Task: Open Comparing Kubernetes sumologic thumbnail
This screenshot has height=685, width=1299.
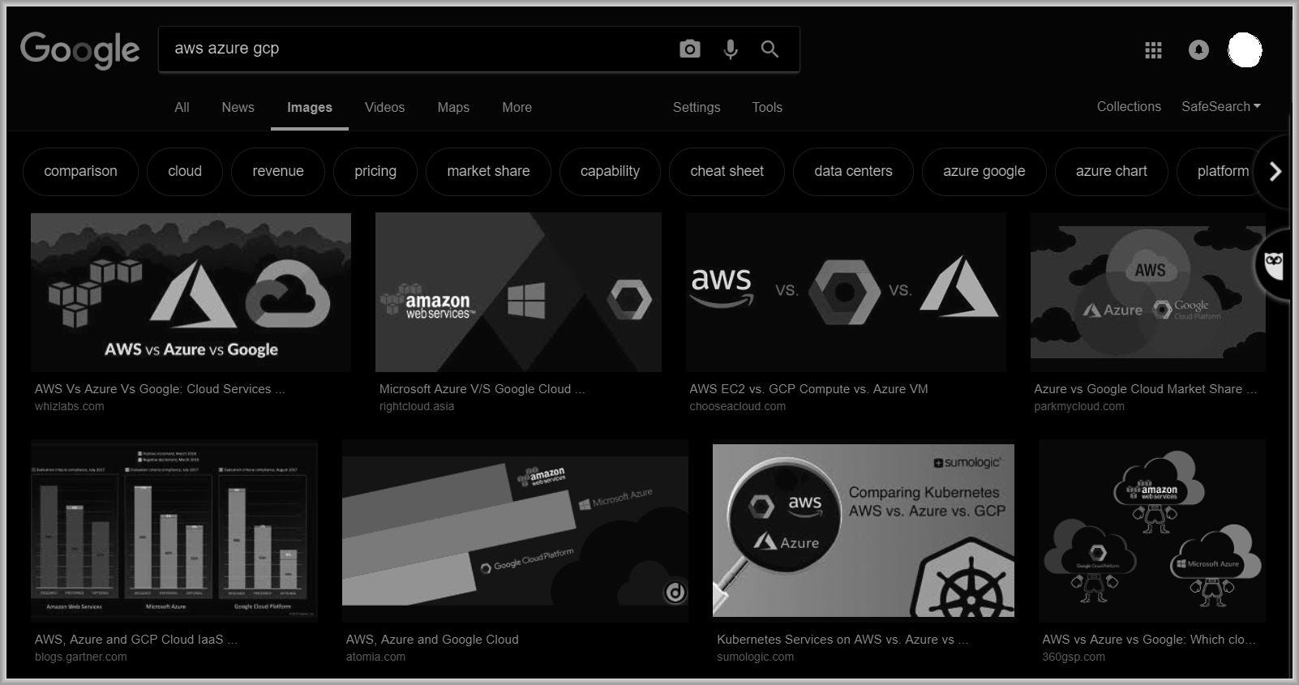Action: pos(863,531)
